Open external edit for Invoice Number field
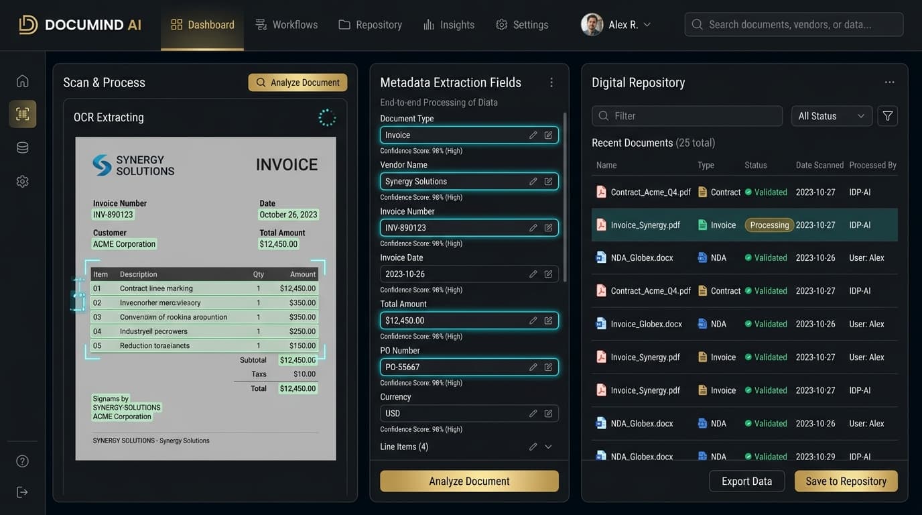The height and width of the screenshot is (515, 922). [x=548, y=227]
